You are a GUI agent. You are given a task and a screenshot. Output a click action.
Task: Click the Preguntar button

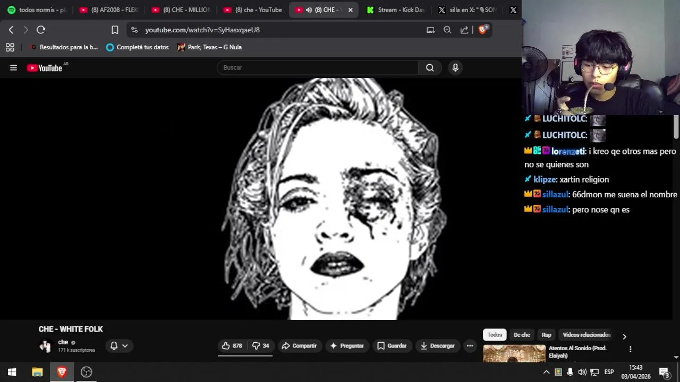click(x=347, y=346)
